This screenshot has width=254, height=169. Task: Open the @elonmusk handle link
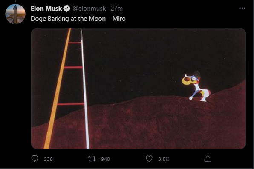click(x=89, y=9)
